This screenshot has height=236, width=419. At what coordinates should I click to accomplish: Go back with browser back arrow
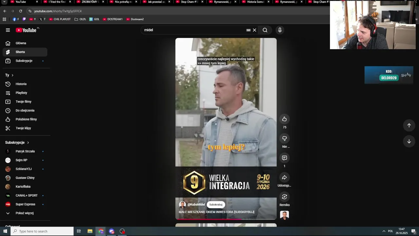tap(5, 11)
